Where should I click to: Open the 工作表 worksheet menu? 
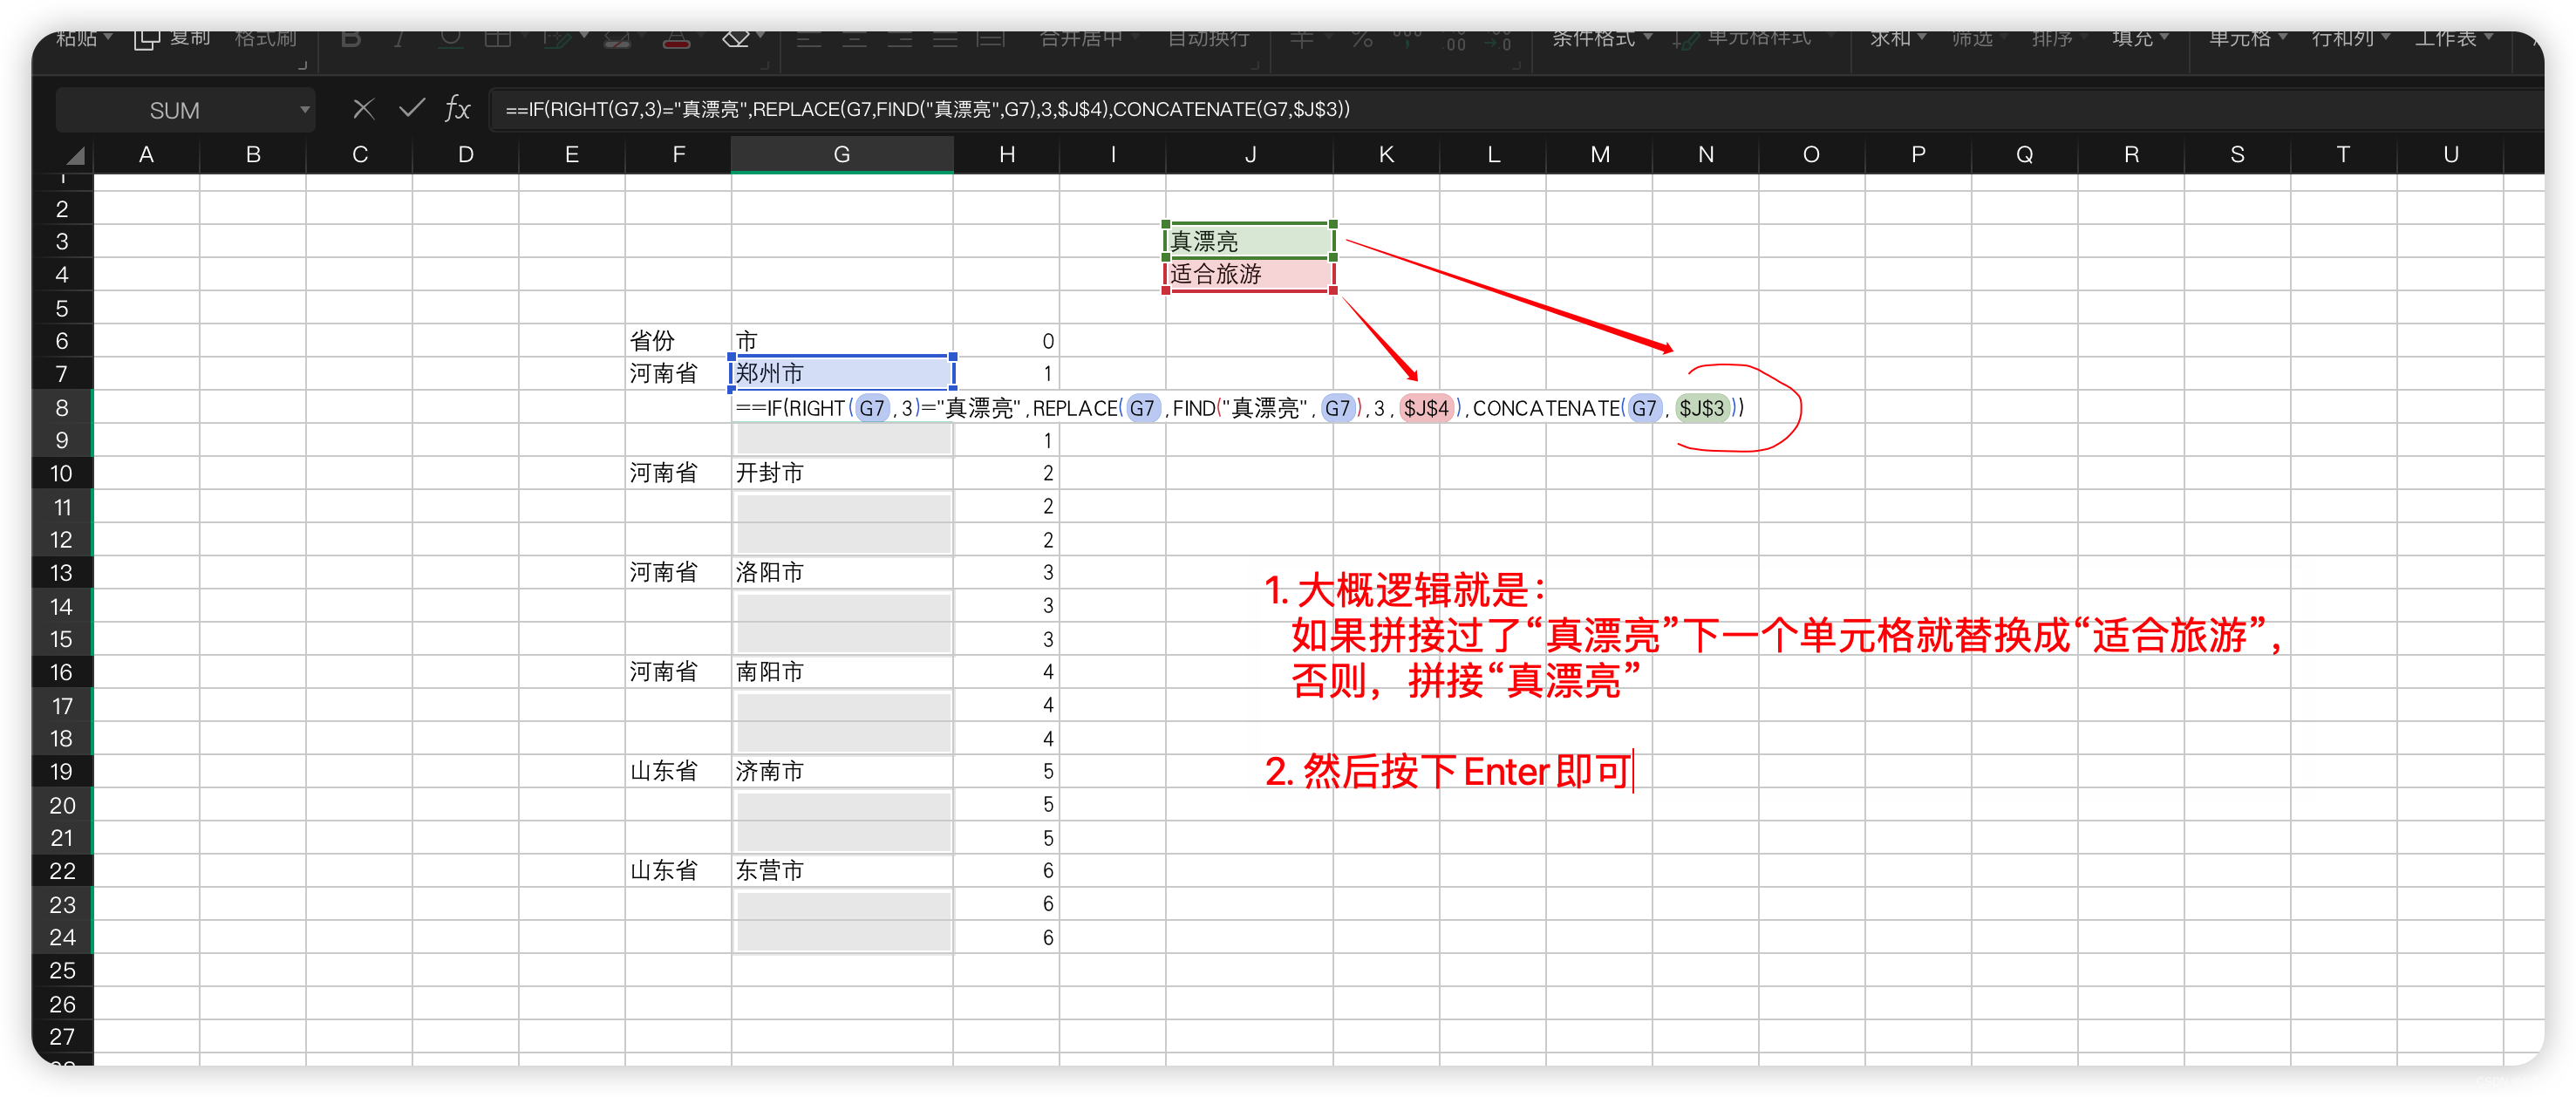pos(2454,39)
